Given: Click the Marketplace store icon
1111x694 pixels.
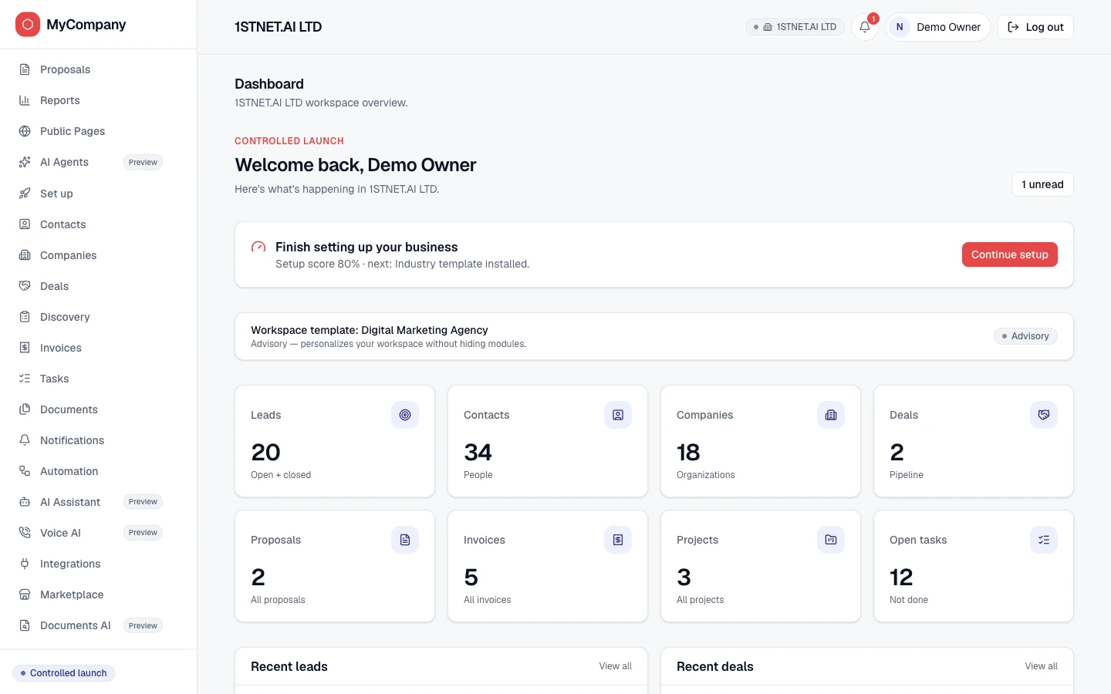Looking at the screenshot, I should [x=25, y=595].
